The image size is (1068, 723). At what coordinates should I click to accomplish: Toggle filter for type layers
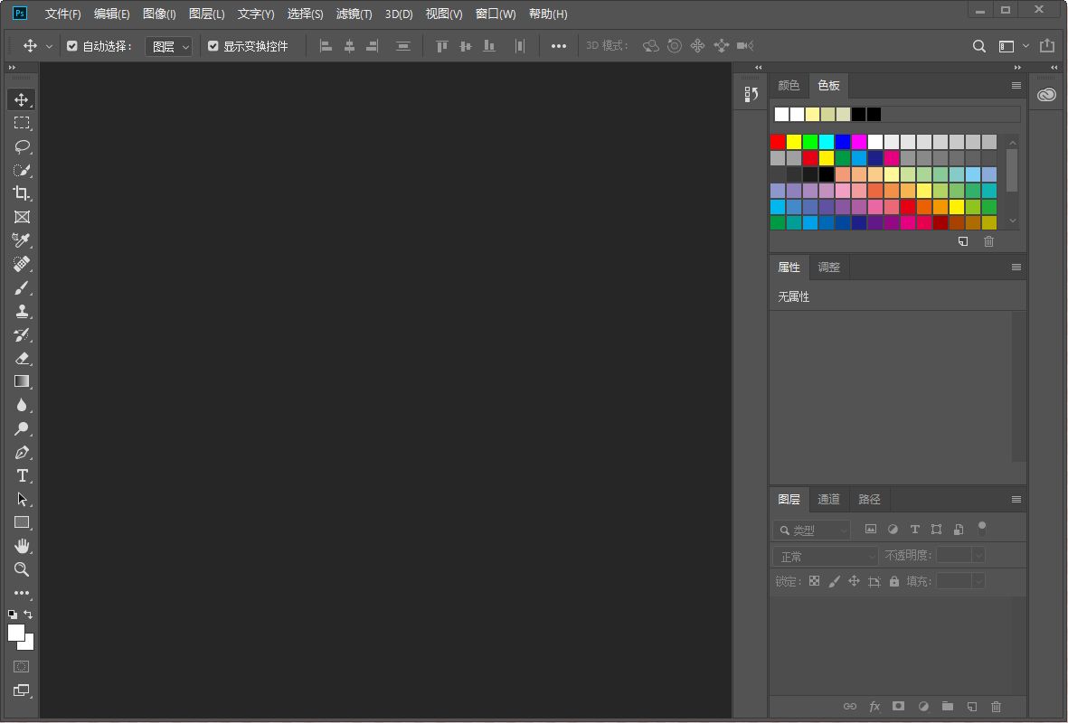click(x=915, y=529)
